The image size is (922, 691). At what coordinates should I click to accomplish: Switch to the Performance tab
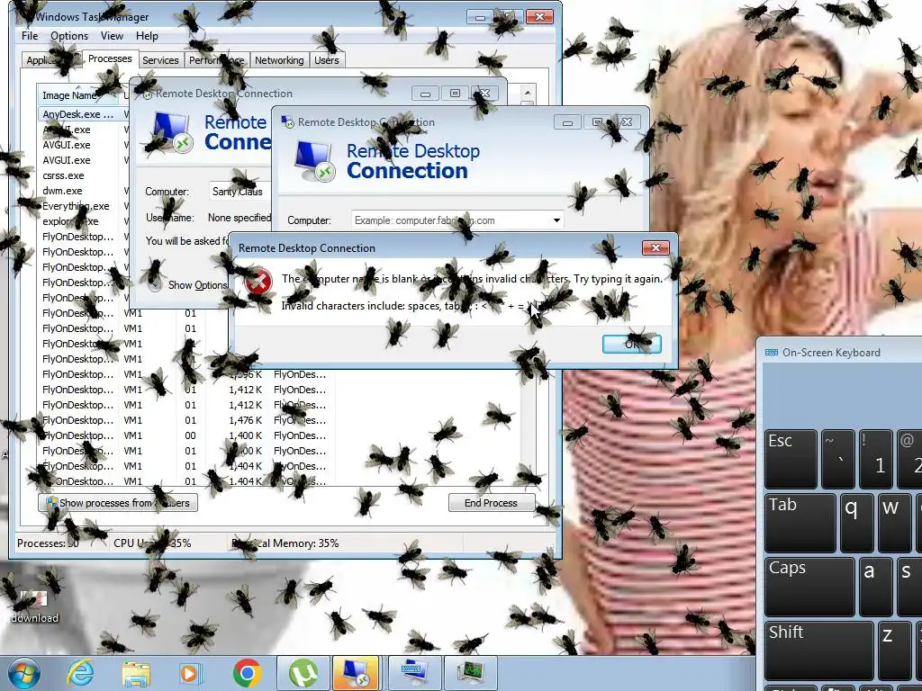(x=216, y=60)
